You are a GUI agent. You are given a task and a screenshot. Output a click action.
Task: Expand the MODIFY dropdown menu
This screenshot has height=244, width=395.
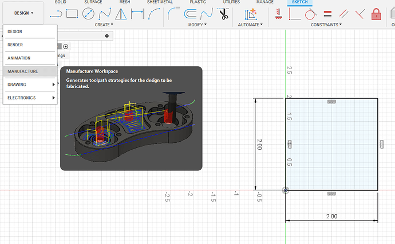coord(197,25)
